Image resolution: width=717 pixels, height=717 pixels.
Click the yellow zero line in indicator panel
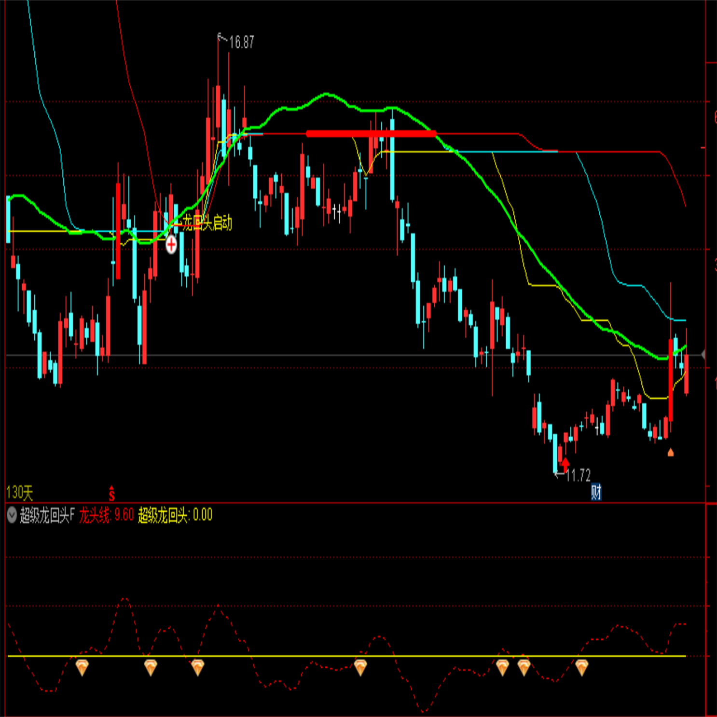[346, 656]
